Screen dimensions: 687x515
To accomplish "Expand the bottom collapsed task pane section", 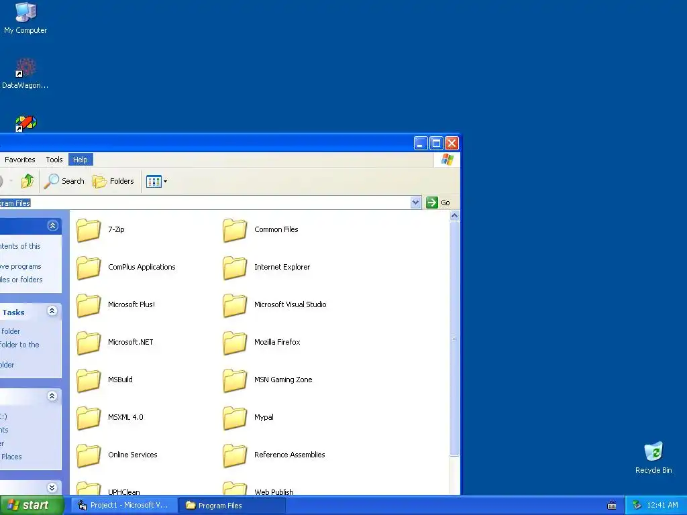I will 52,488.
